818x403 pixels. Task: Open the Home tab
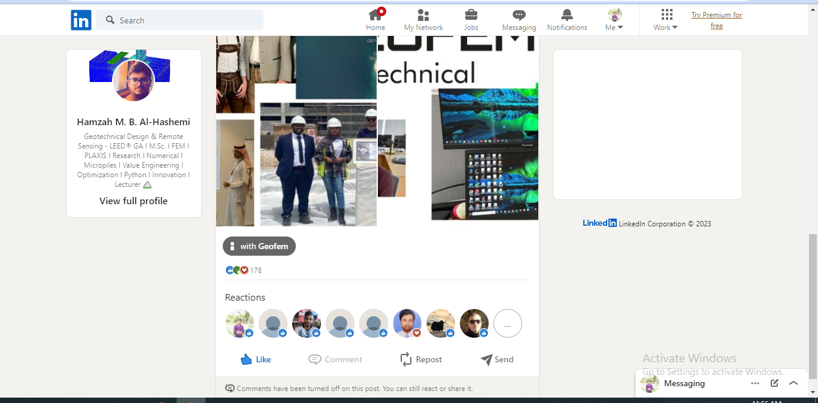(375, 20)
